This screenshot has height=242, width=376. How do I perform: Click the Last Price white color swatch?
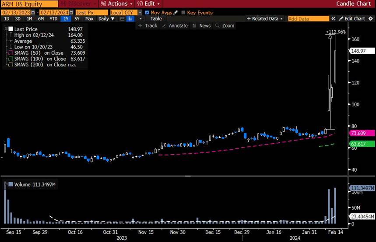tap(11, 29)
